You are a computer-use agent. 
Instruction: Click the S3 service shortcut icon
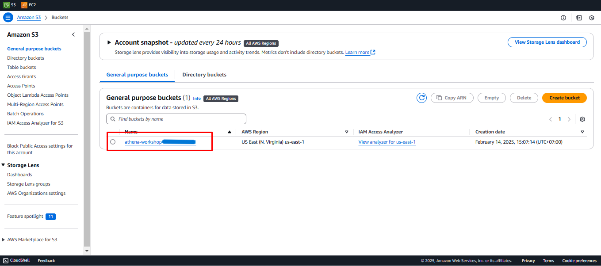[x=6, y=5]
